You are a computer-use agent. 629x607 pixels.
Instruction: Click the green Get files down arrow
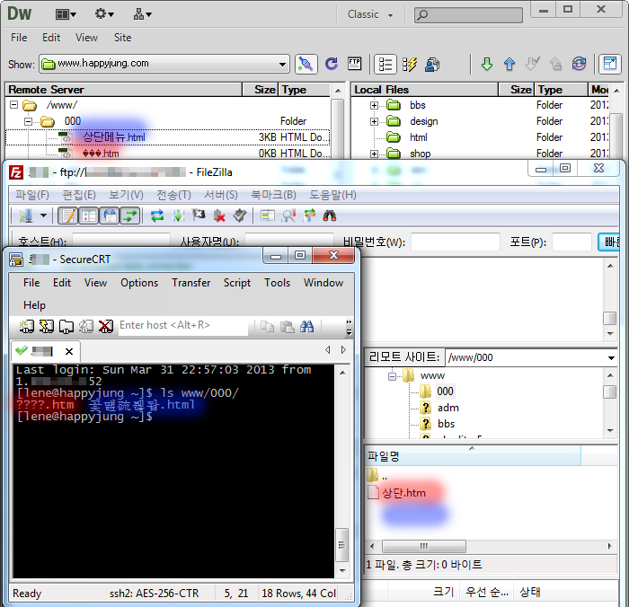tap(486, 64)
